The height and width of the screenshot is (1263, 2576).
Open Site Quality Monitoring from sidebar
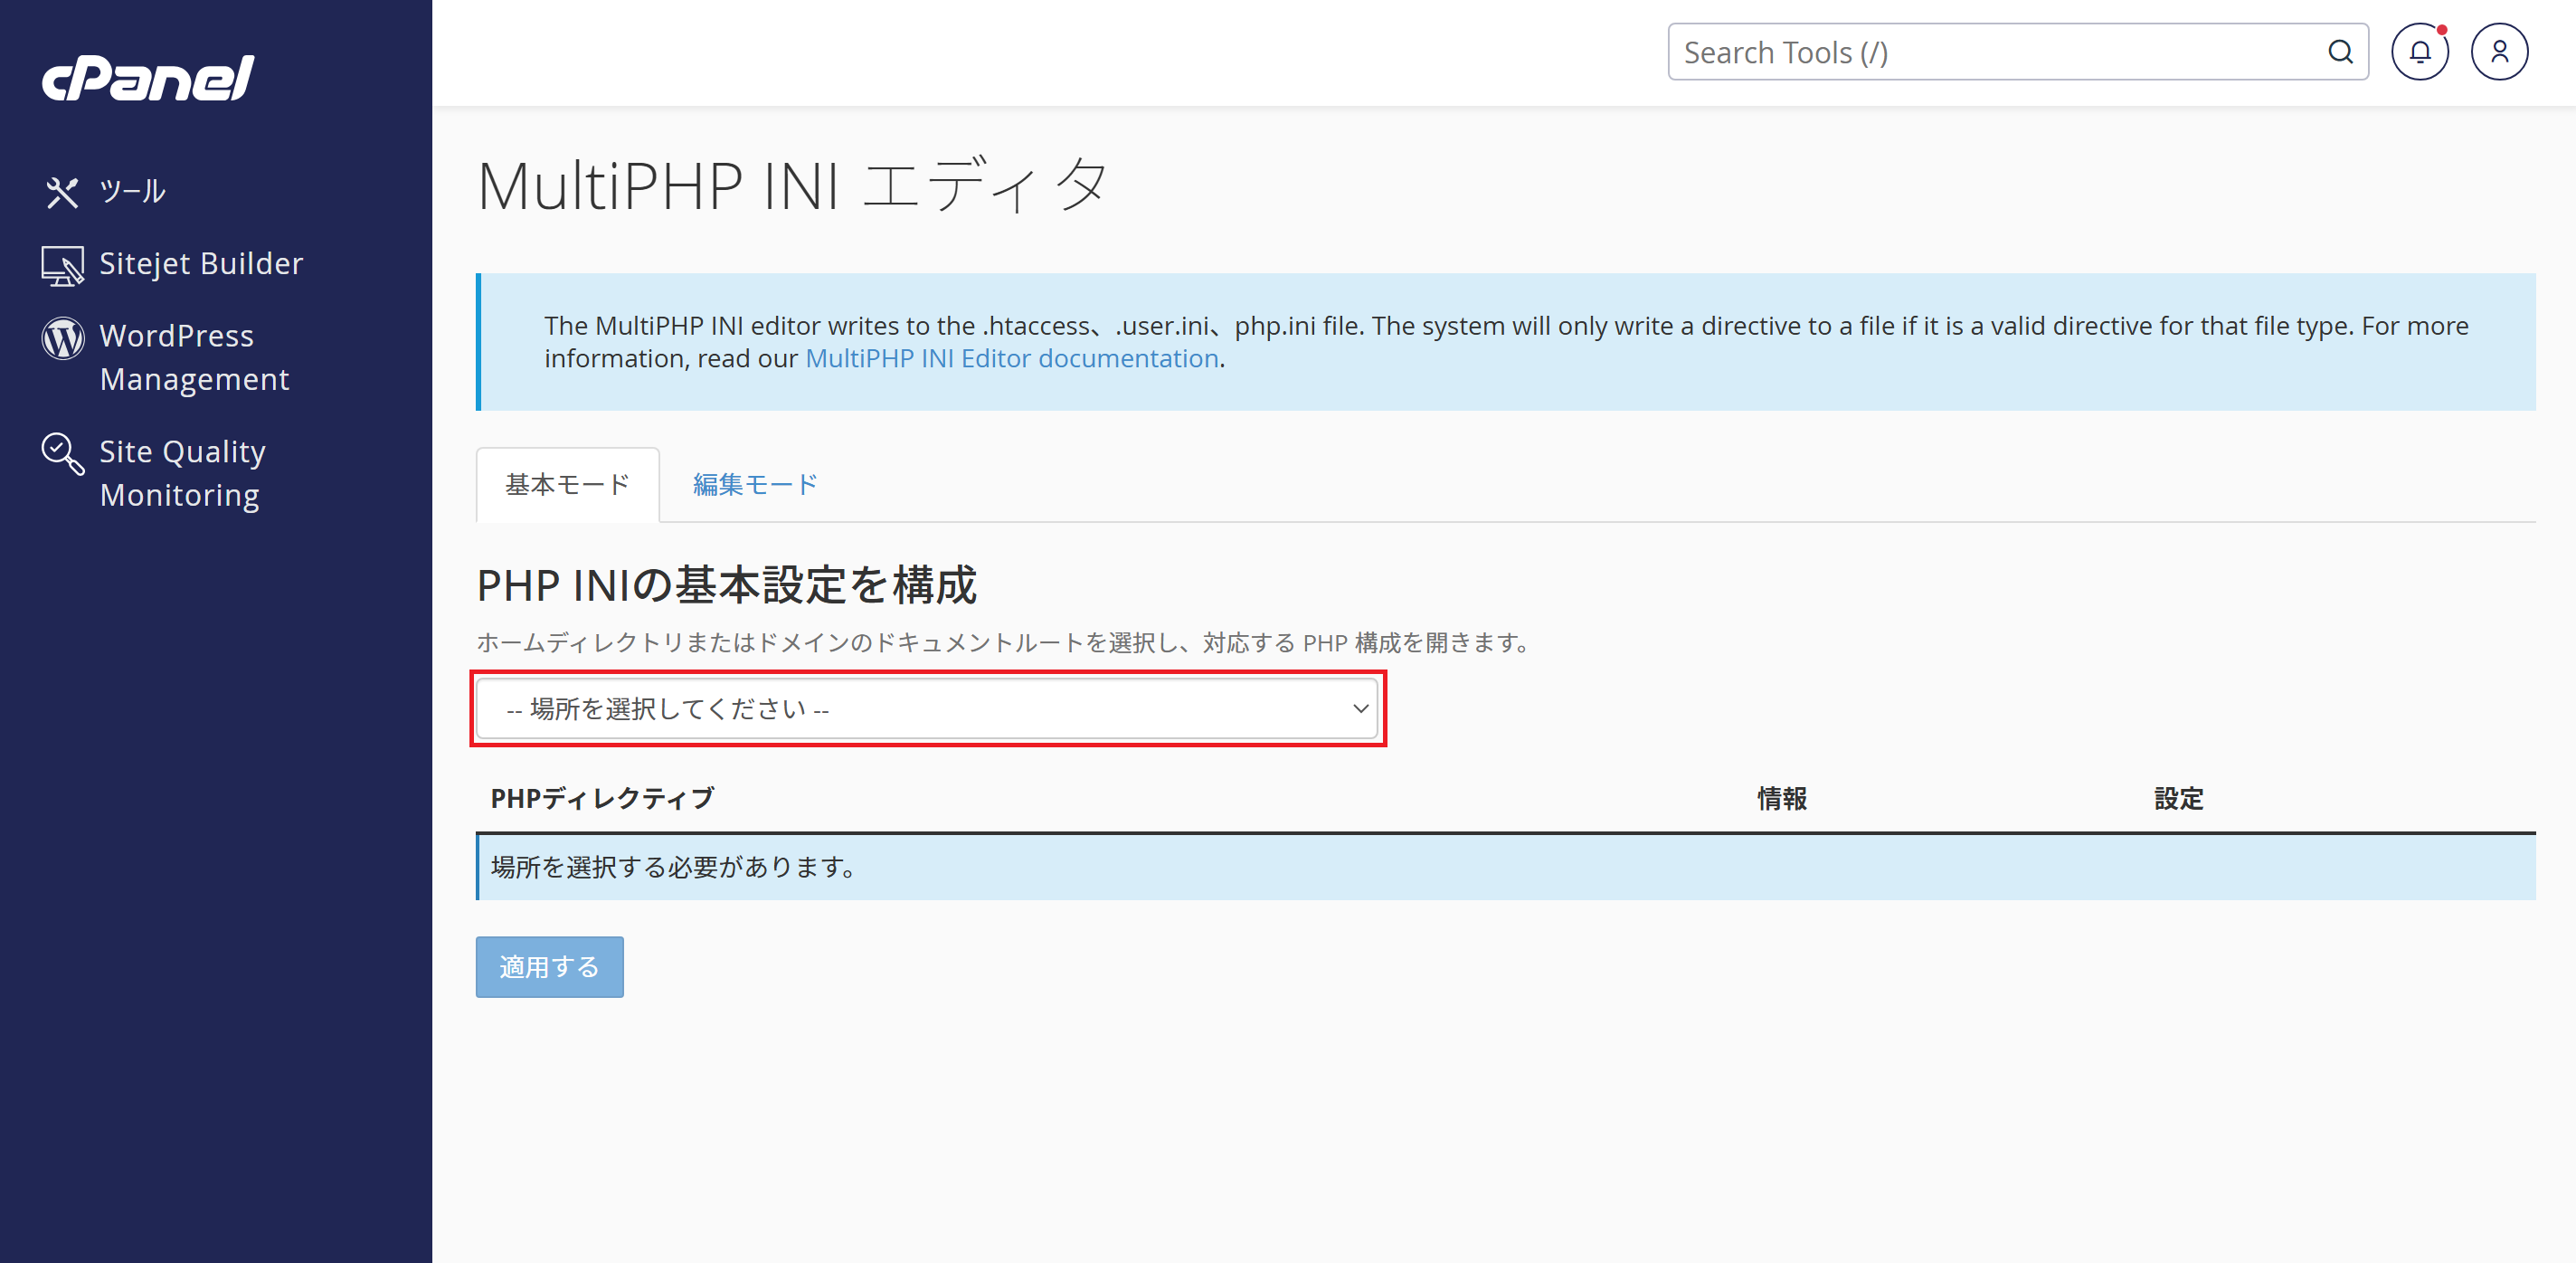pyautogui.click(x=182, y=474)
